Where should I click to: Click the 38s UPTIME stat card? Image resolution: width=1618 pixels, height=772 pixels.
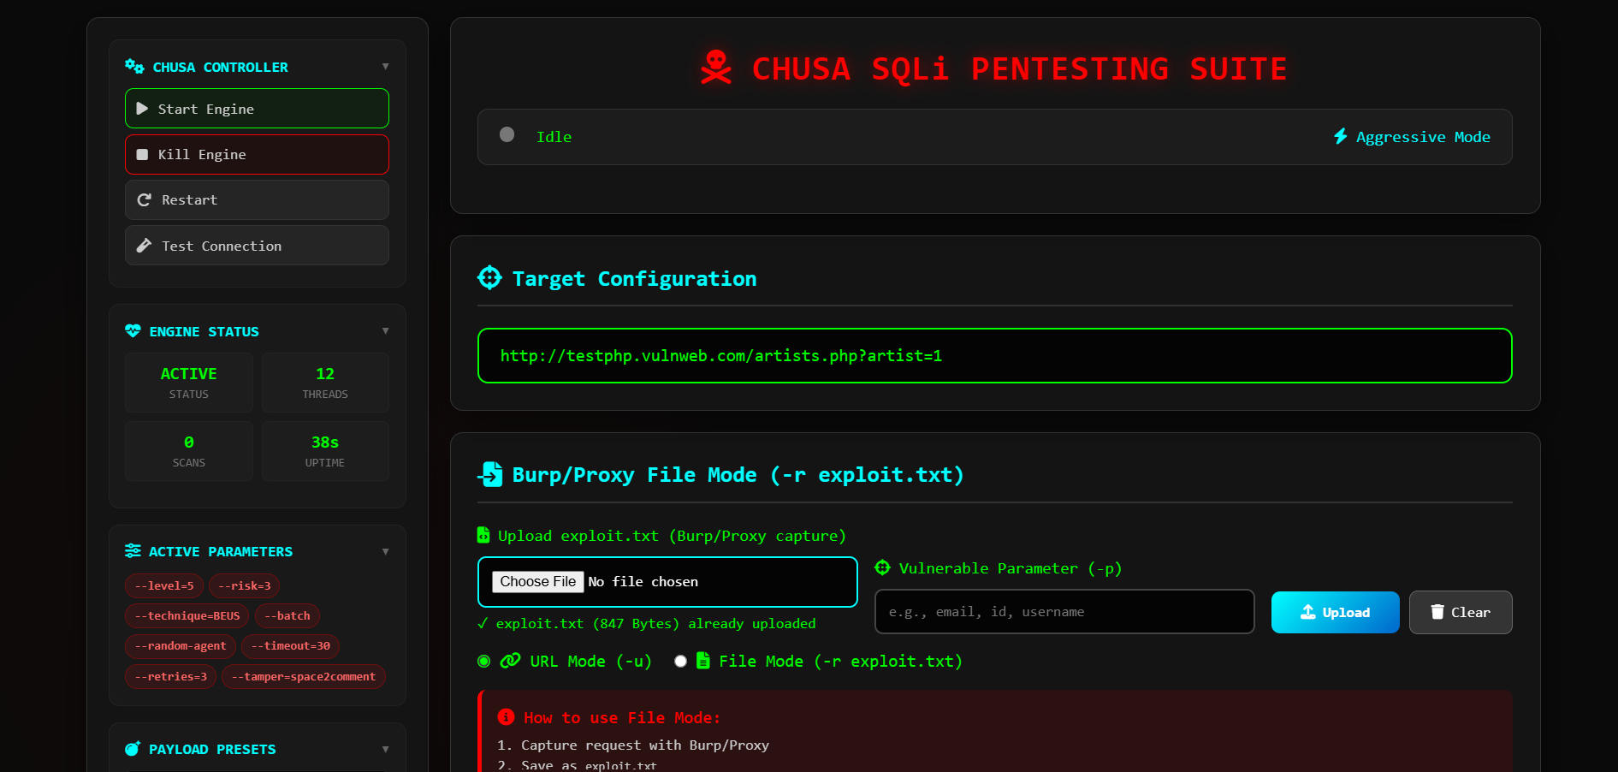point(325,451)
